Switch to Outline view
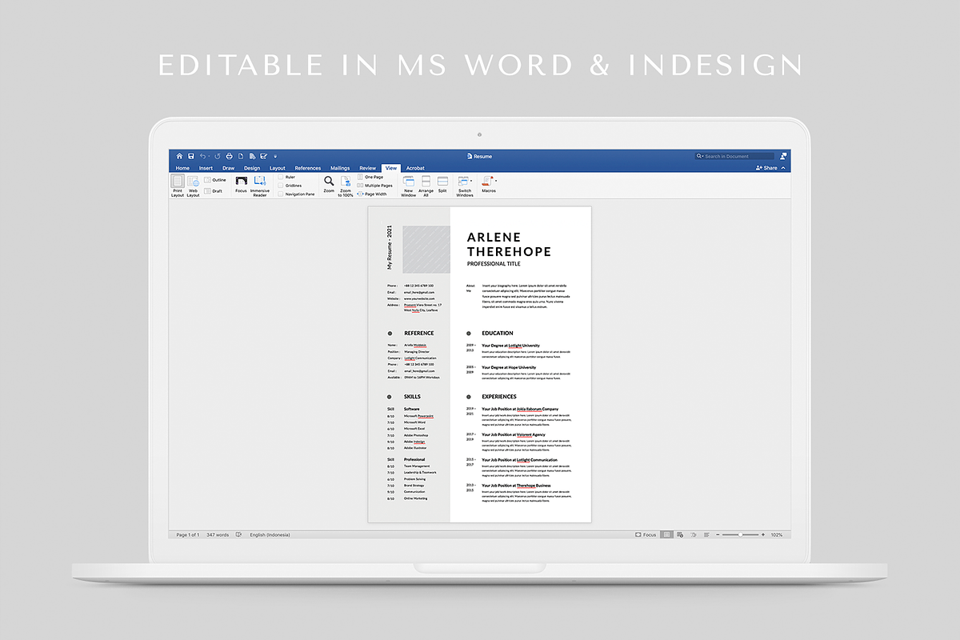 pyautogui.click(x=215, y=180)
